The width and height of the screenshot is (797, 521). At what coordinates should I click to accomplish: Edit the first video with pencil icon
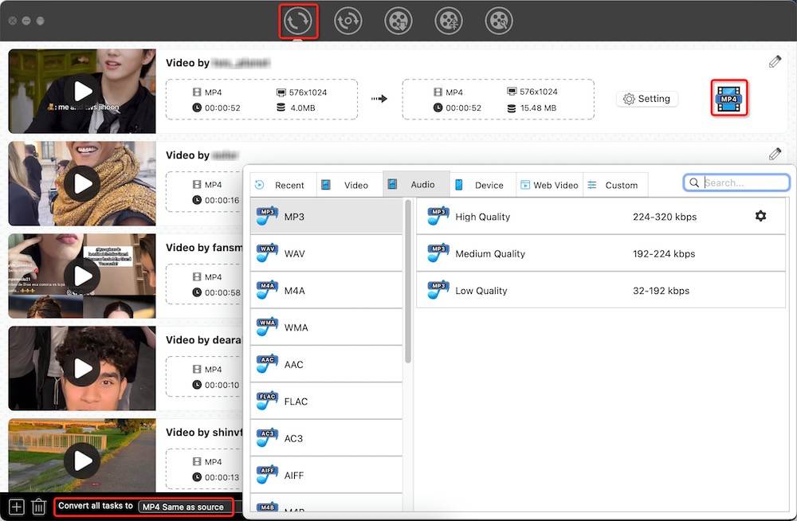click(775, 62)
